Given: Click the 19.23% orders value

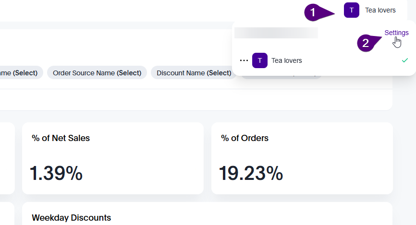Looking at the screenshot, I should pos(251,173).
